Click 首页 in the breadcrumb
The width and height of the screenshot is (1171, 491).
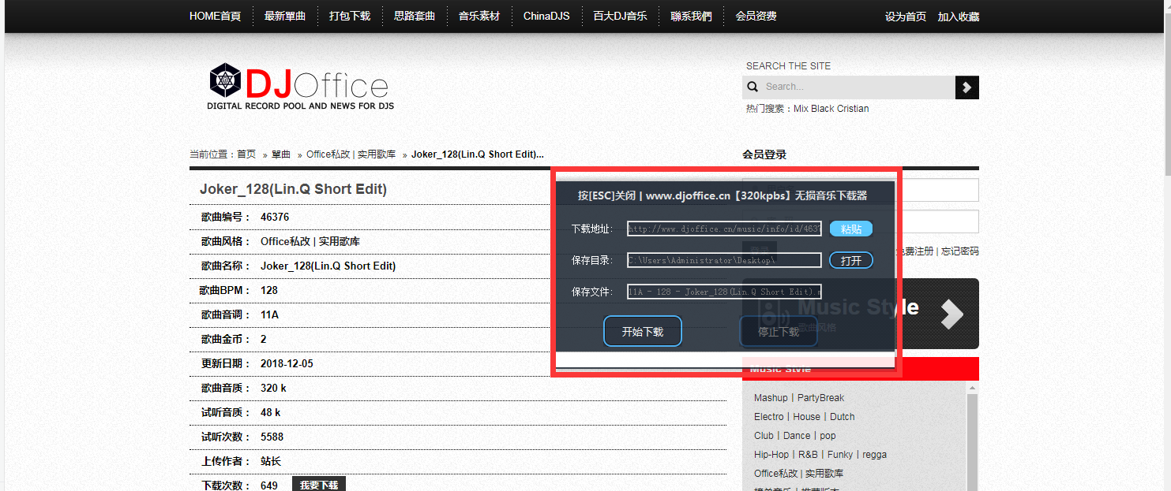click(246, 154)
